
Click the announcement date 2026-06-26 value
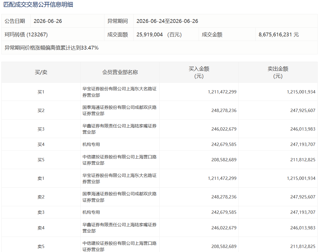(x=48, y=21)
